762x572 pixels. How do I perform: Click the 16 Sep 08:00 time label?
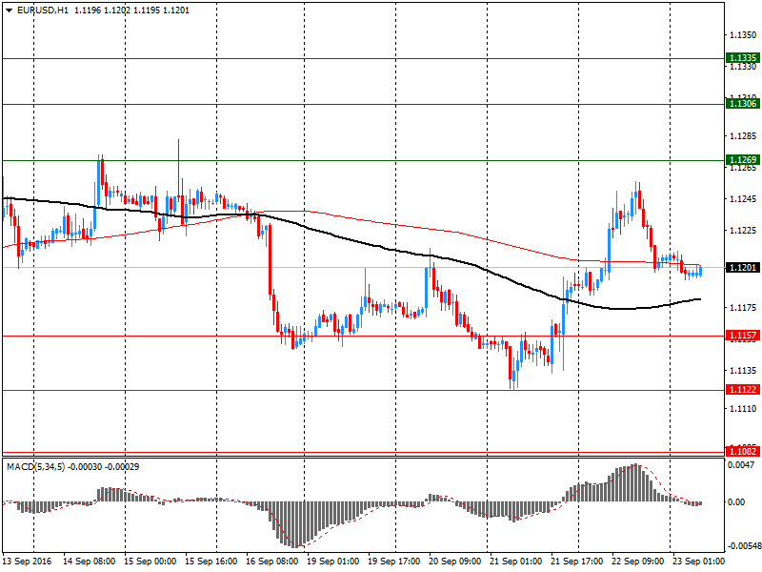click(272, 562)
